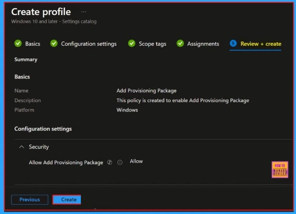Screen dimensions: 296x214
Task: Click the green checkmark icon for Basics
Action: coord(18,44)
